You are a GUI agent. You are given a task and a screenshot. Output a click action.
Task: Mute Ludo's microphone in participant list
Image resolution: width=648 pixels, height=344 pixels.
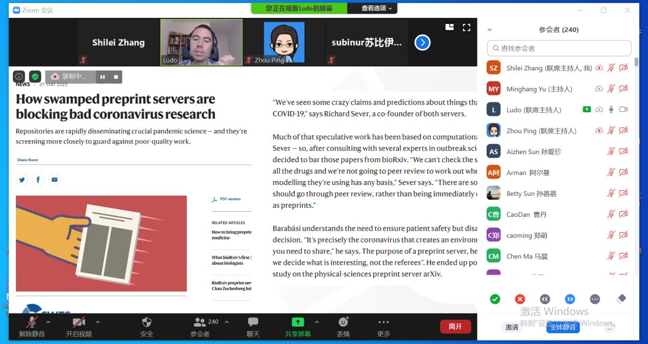click(611, 110)
